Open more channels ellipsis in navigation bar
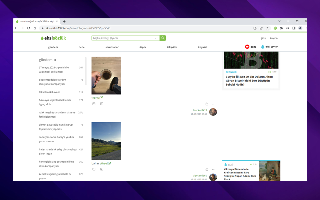The height and width of the screenshot is (200, 320). (x=229, y=47)
